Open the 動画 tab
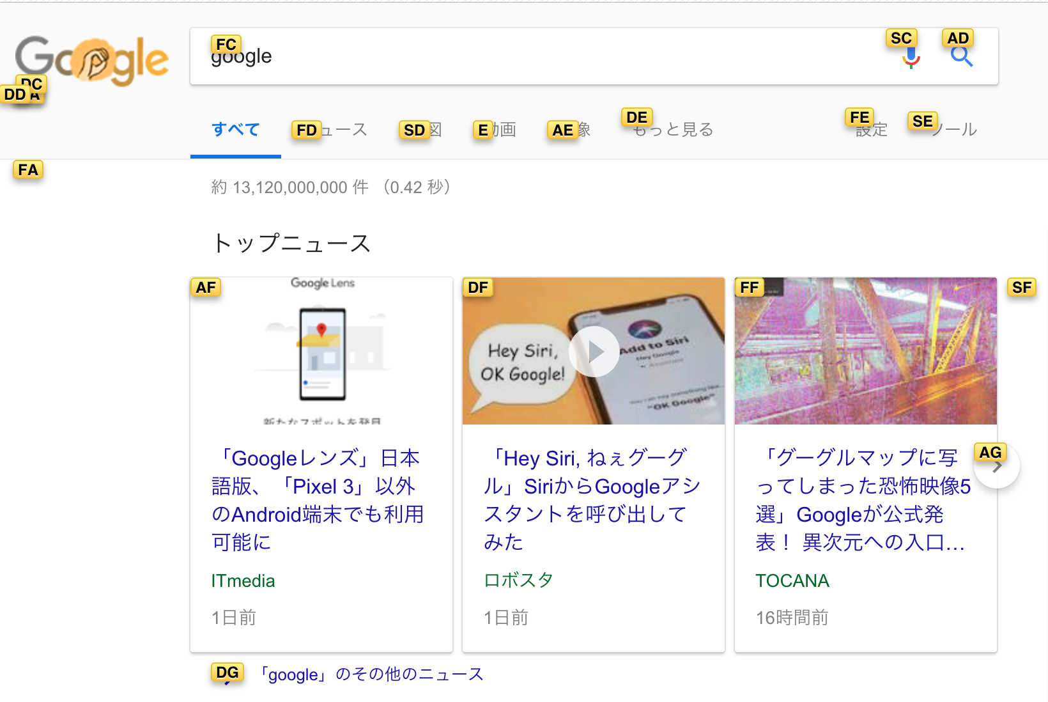The width and height of the screenshot is (1048, 702). [496, 129]
